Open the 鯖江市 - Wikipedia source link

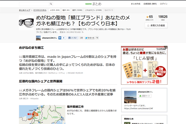[31, 98]
